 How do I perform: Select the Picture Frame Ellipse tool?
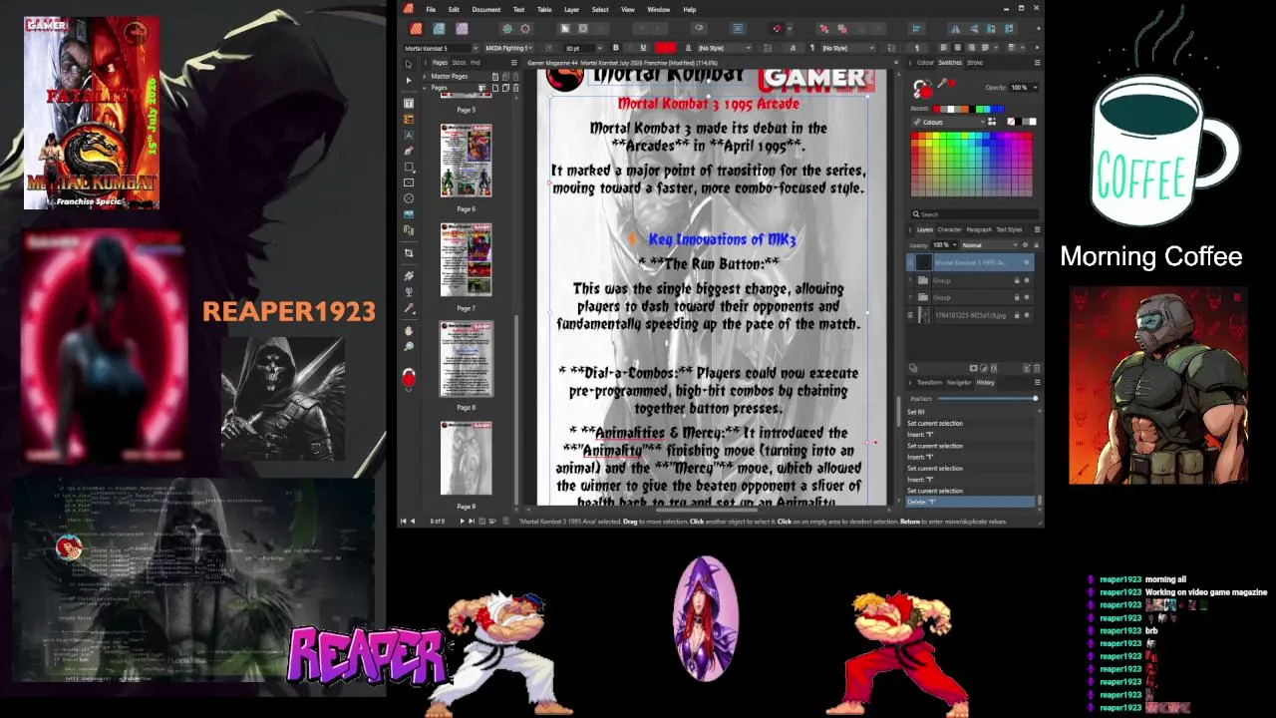[409, 198]
